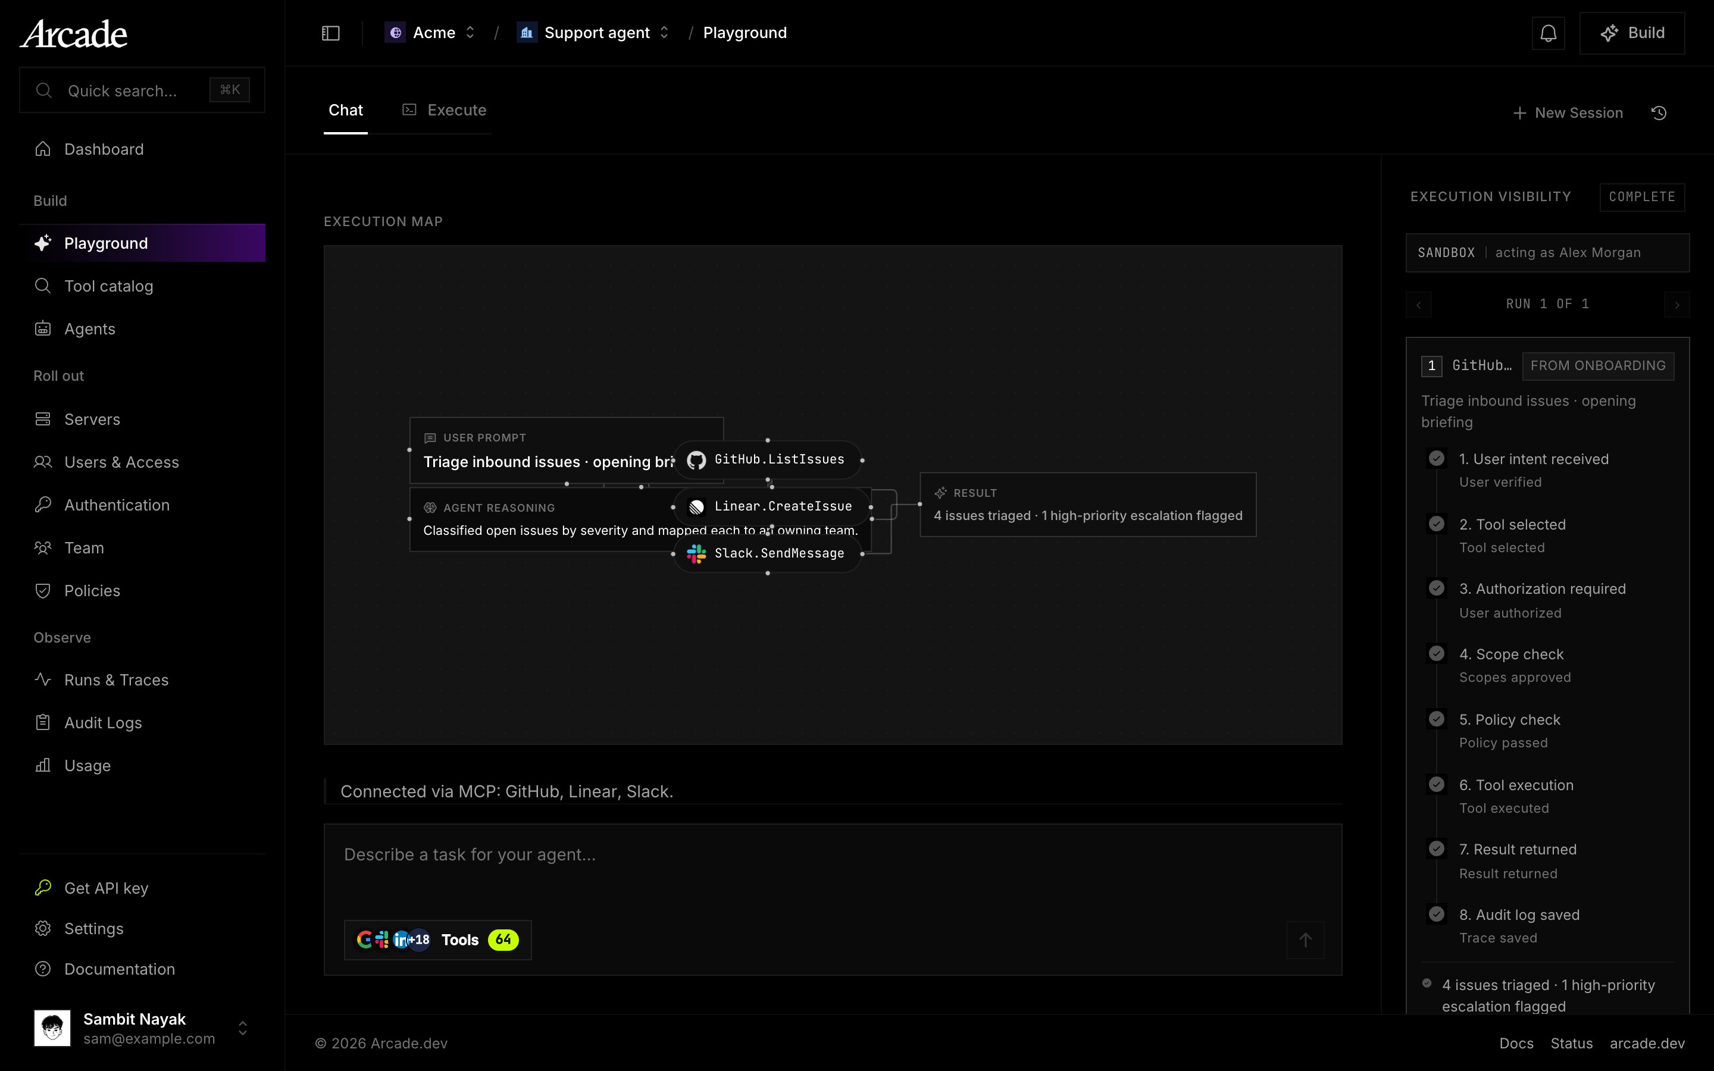The height and width of the screenshot is (1071, 1714).
Task: Open Dashboard in sidebar
Action: [x=142, y=149]
